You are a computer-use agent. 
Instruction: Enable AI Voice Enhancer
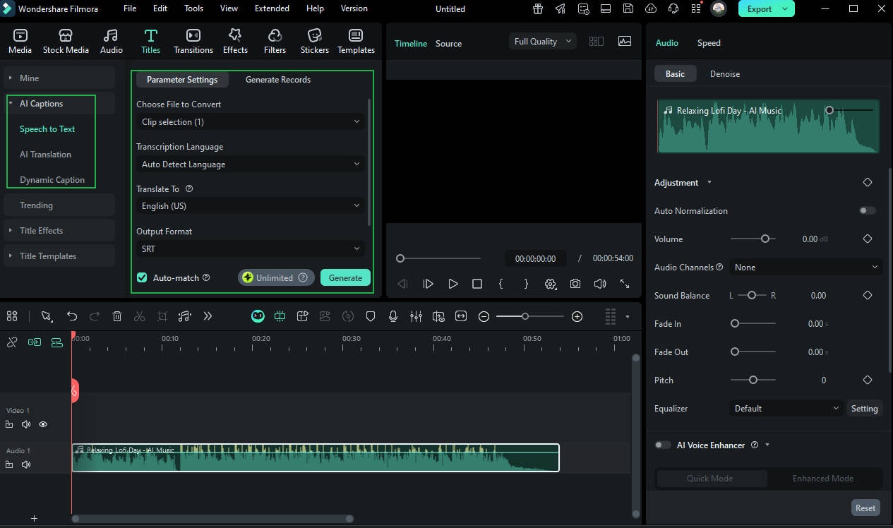(662, 445)
